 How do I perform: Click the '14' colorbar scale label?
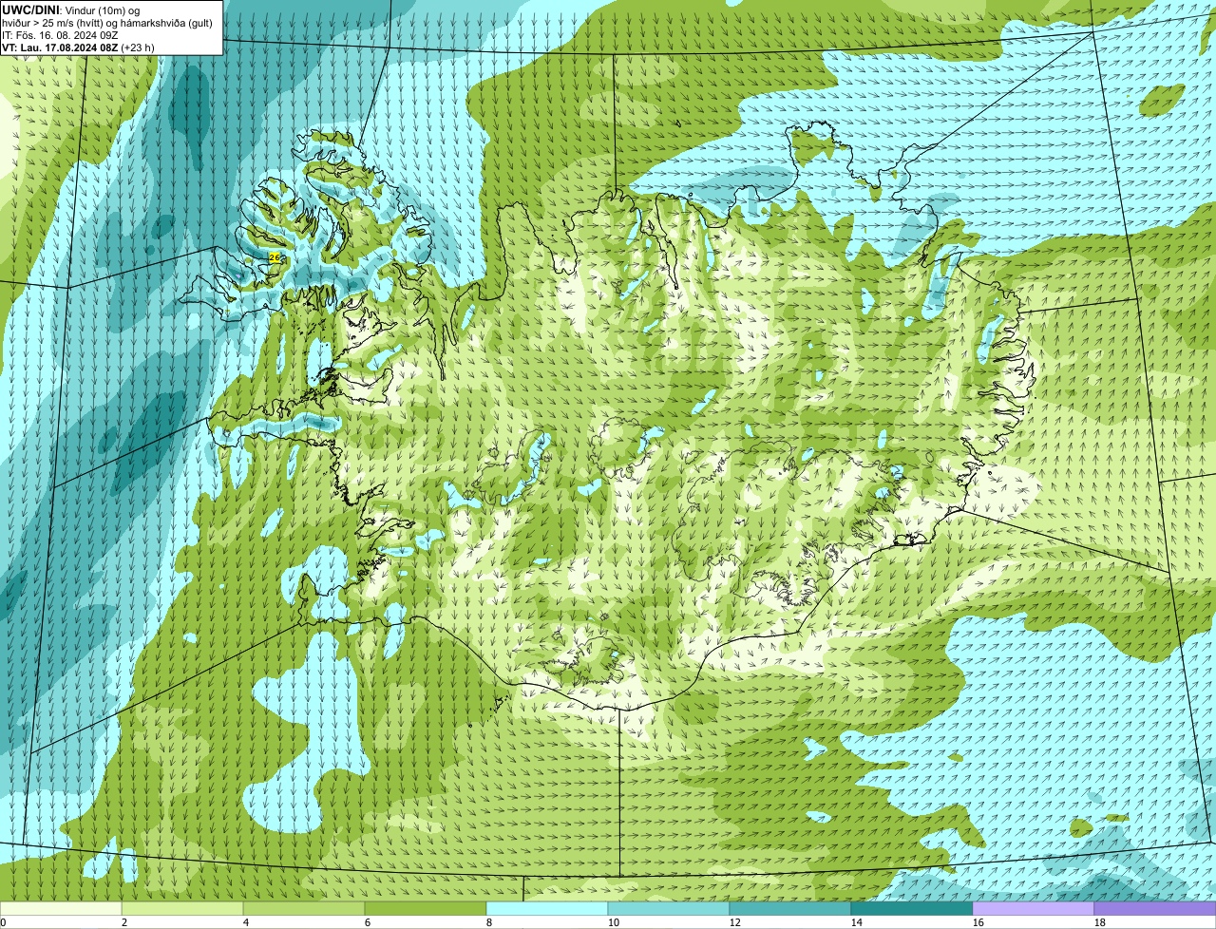pos(857,922)
